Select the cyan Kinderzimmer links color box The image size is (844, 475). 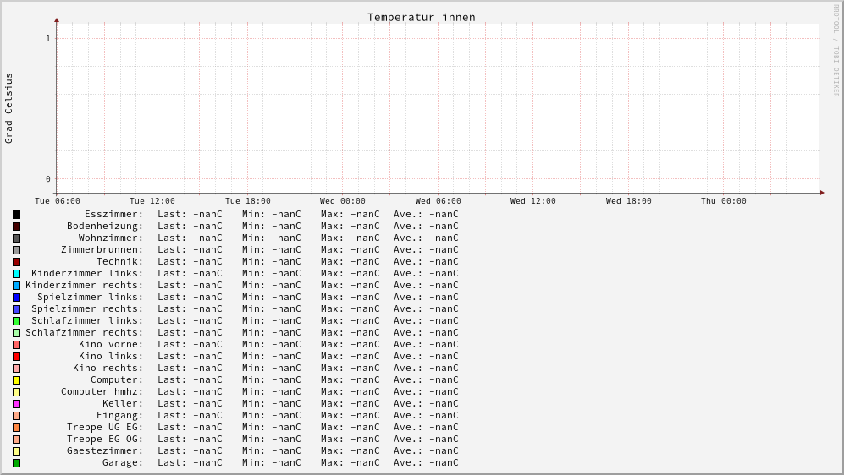(x=16, y=274)
